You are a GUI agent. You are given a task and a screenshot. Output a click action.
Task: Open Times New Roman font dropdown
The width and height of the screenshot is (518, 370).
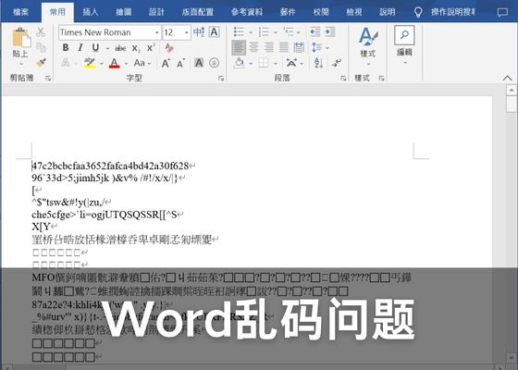[x=156, y=32]
